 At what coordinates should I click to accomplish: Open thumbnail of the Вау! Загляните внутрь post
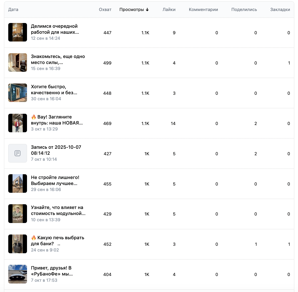17,123
